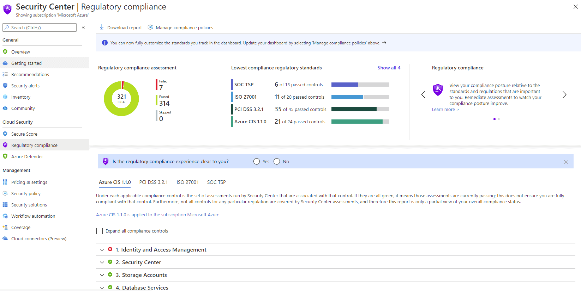Click the Manage compliance policies gear icon
Image resolution: width=581 pixels, height=291 pixels.
pos(150,27)
